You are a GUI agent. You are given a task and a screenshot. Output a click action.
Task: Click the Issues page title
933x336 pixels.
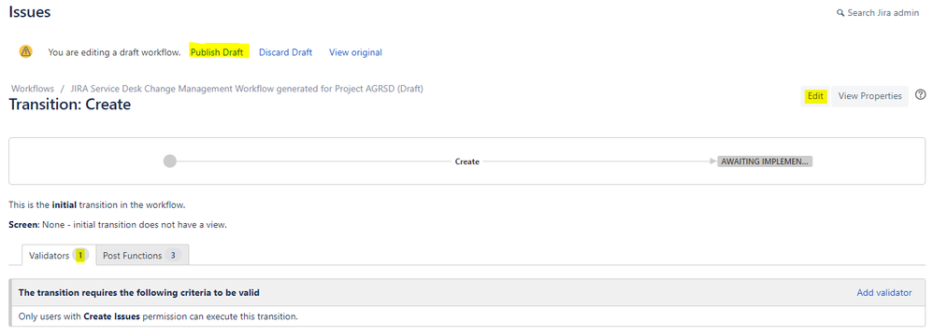pos(30,12)
